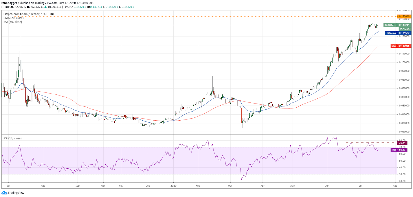The image size is (413, 197).
Task: Click the Mar label on the time axis
Action: (230, 186)
